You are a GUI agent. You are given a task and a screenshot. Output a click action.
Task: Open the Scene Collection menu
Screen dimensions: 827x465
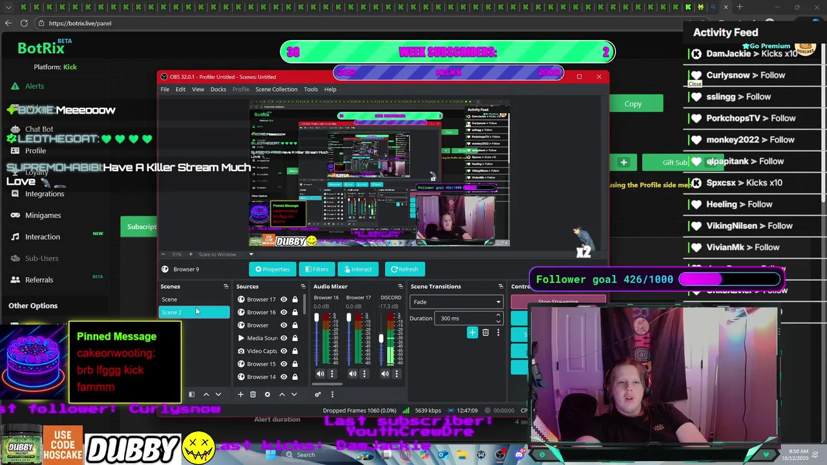pyautogui.click(x=276, y=89)
